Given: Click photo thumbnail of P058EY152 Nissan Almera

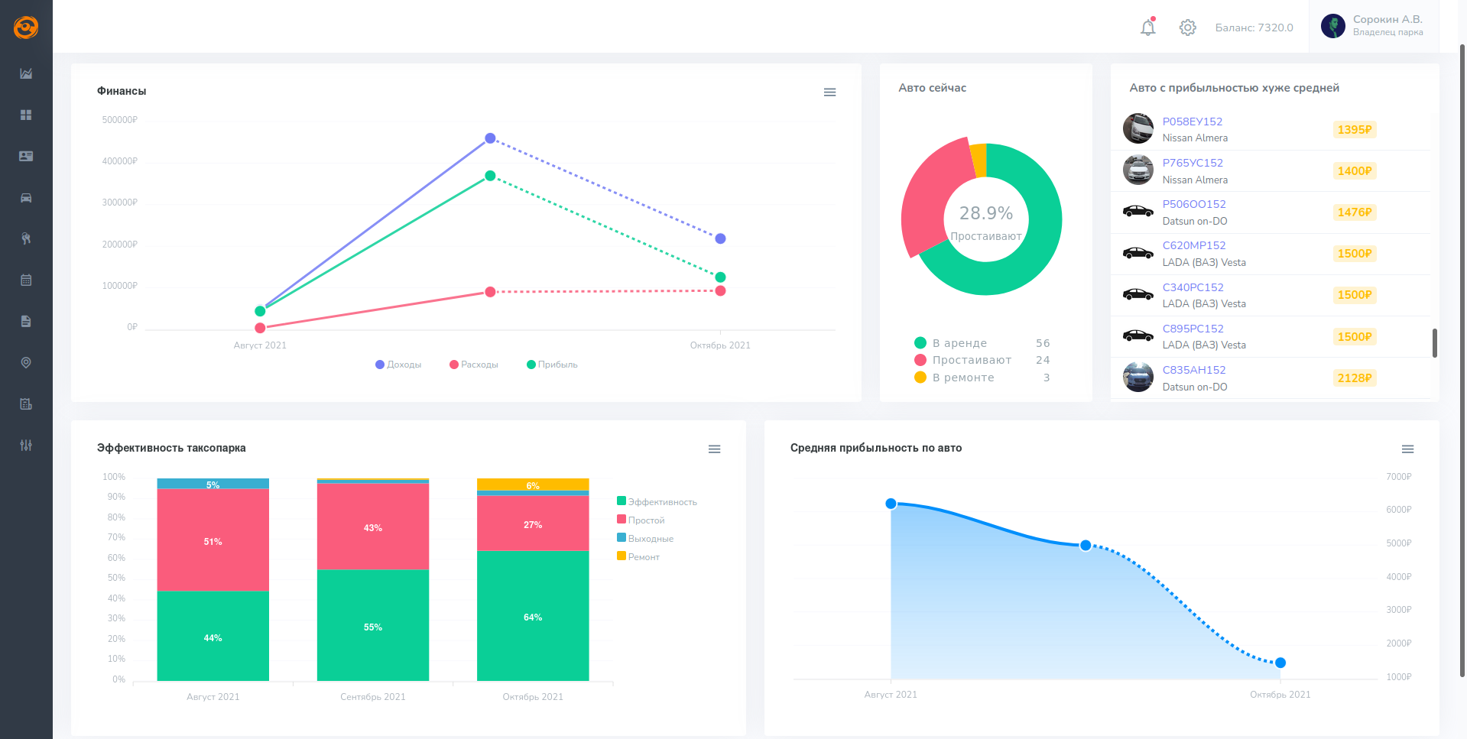Looking at the screenshot, I should click(x=1138, y=128).
